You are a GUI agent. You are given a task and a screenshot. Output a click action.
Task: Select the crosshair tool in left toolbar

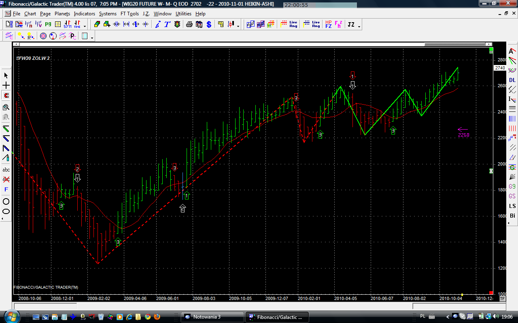click(6, 86)
